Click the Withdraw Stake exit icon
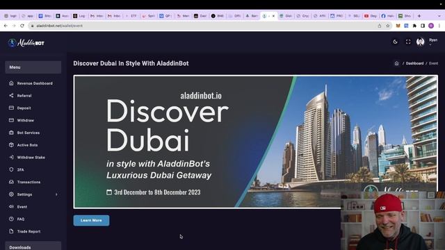445x250 pixels. pos(11,157)
